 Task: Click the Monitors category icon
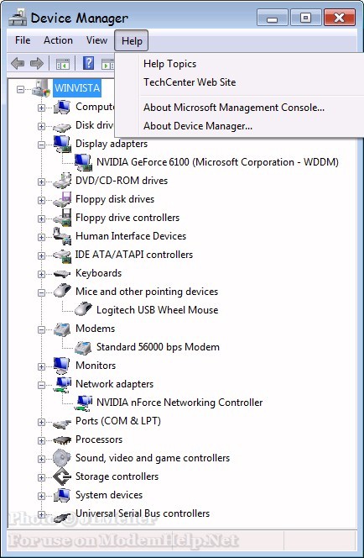[x=62, y=366]
